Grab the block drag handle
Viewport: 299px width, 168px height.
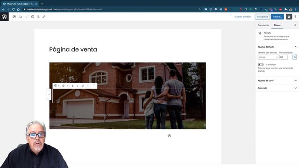pos(49,94)
